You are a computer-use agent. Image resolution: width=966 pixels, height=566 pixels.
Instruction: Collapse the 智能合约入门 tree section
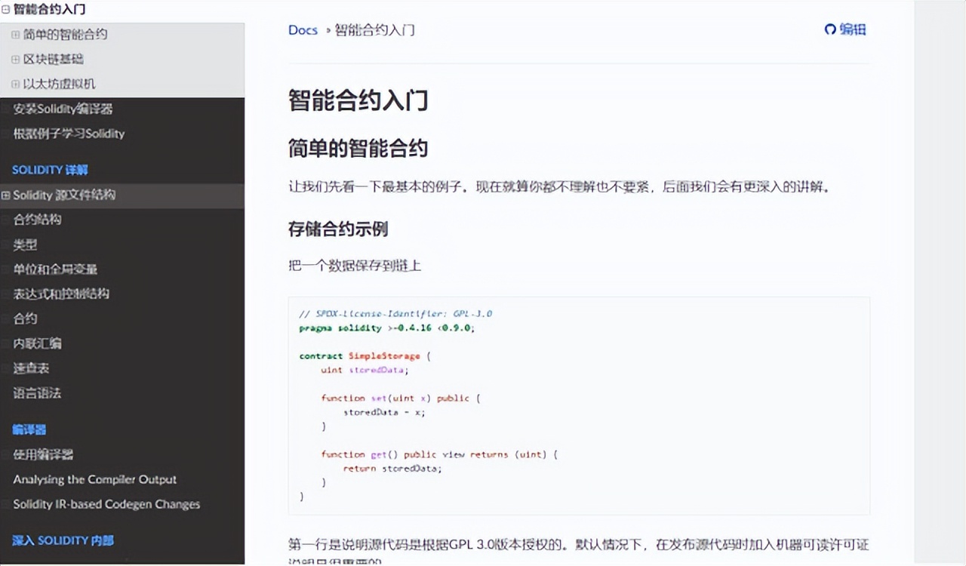pyautogui.click(x=5, y=10)
